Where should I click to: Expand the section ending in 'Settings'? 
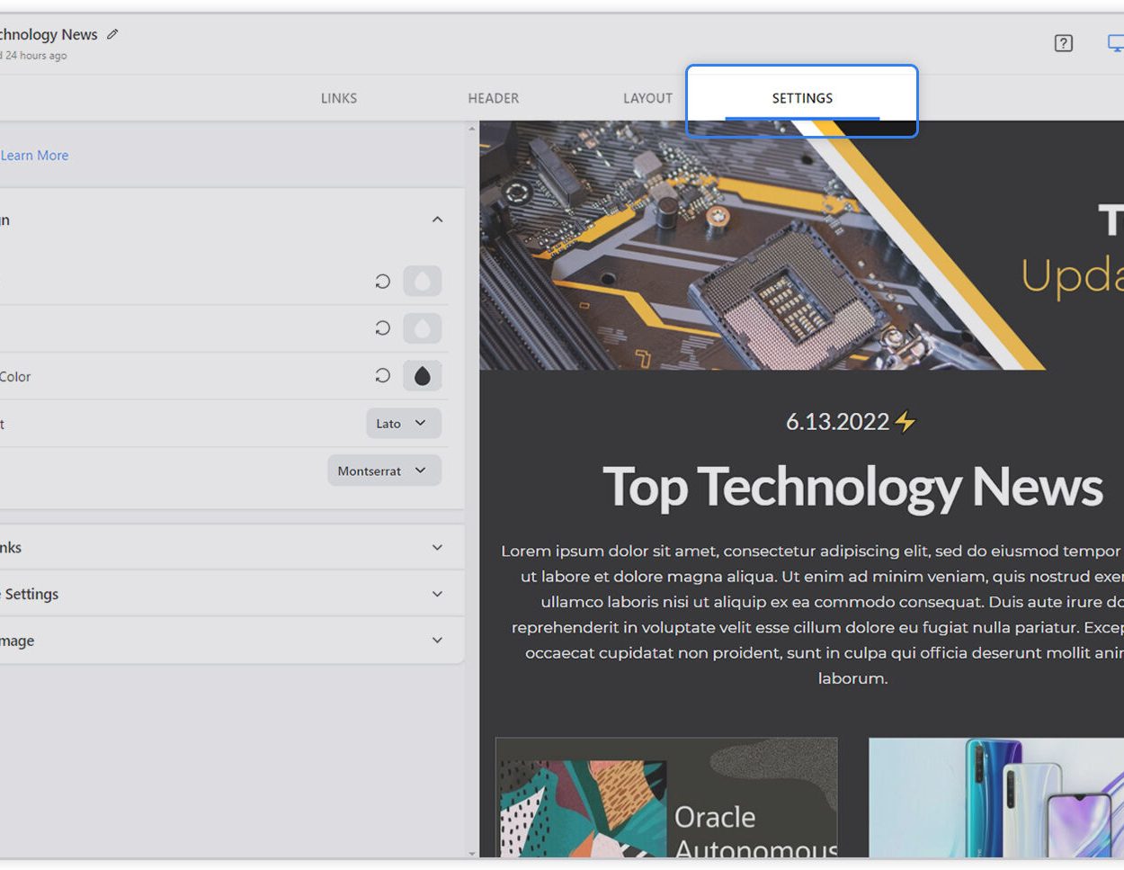coord(437,594)
